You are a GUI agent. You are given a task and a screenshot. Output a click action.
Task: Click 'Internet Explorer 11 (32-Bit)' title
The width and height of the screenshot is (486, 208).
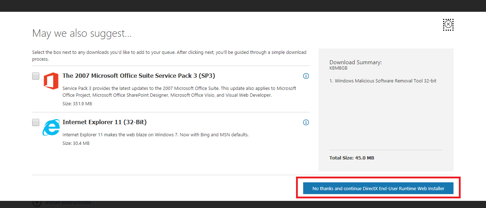[105, 122]
